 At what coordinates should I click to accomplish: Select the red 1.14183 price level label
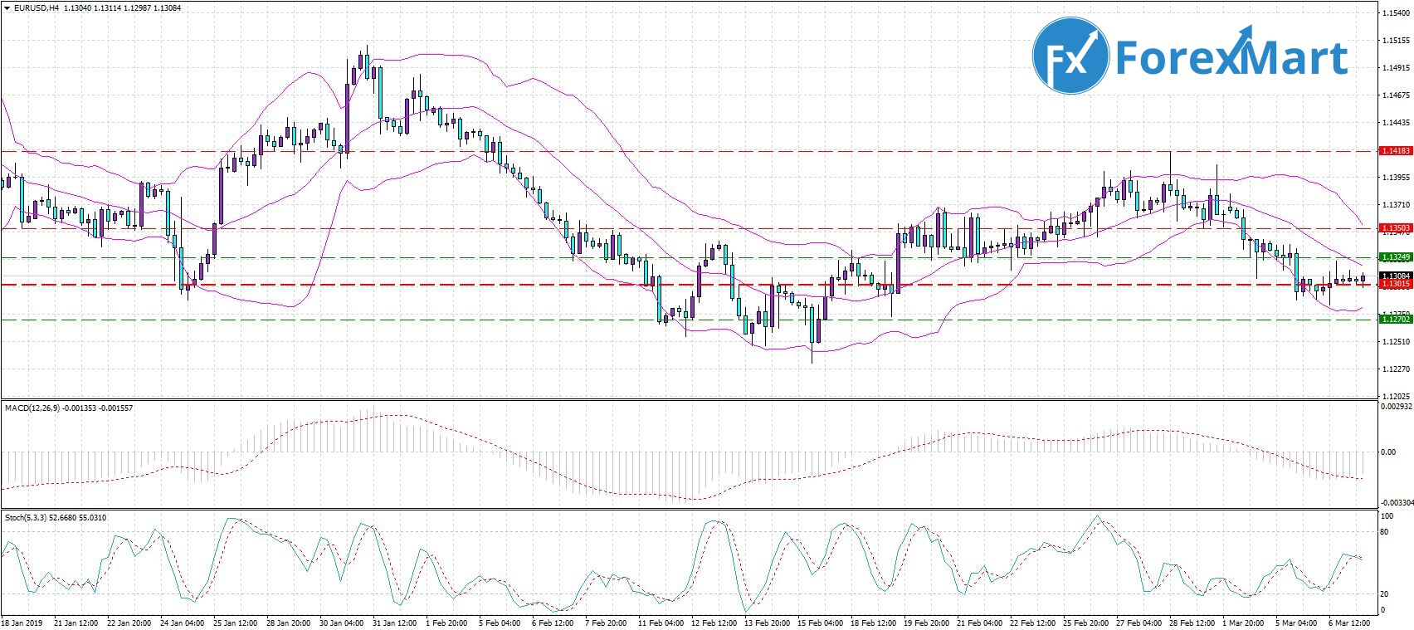tap(1394, 151)
